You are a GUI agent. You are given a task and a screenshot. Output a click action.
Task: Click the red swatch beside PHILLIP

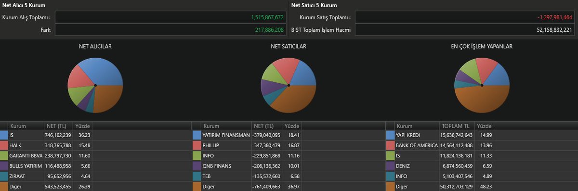click(x=197, y=145)
